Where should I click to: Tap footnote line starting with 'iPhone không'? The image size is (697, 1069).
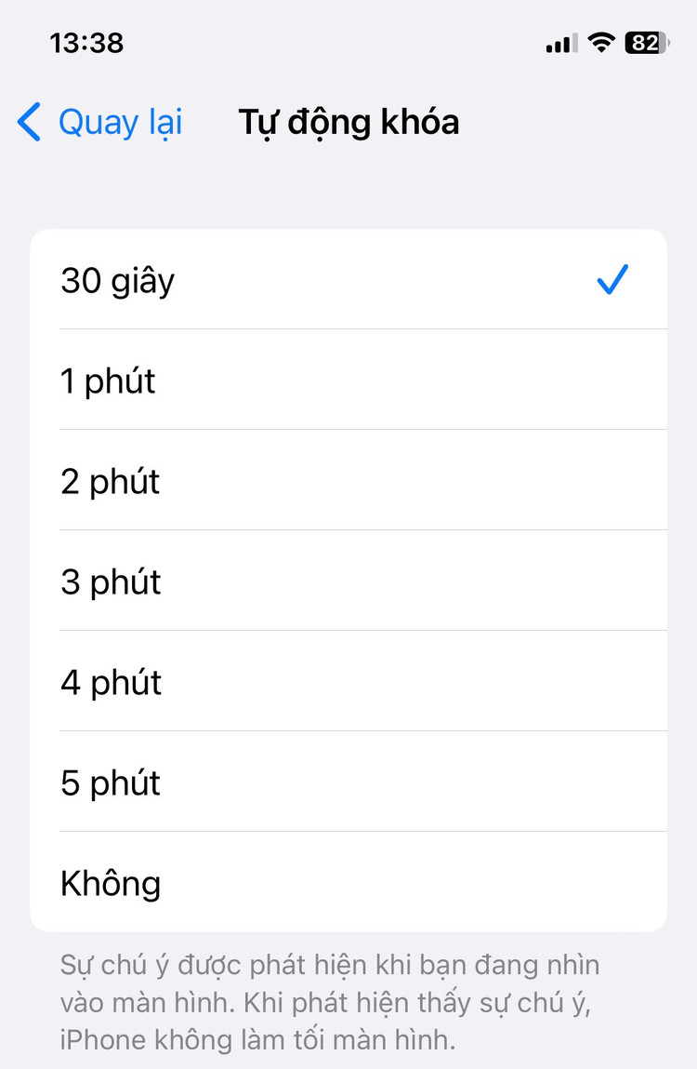(258, 1039)
